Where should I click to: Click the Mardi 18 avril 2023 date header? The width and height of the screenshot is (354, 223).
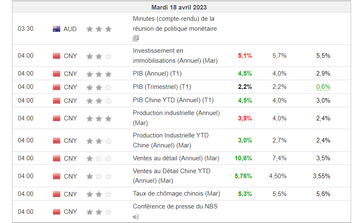click(x=179, y=7)
